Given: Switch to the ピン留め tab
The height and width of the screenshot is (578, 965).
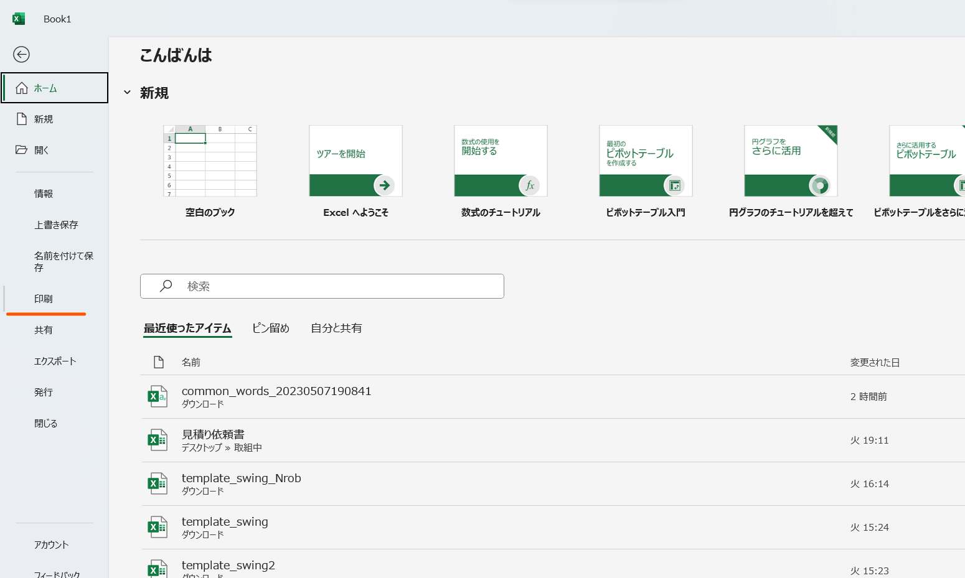Looking at the screenshot, I should tap(270, 328).
